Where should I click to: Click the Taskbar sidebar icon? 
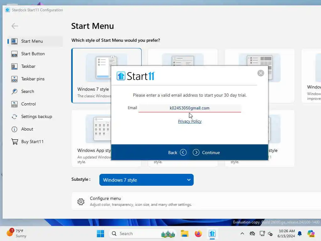[x=14, y=67]
